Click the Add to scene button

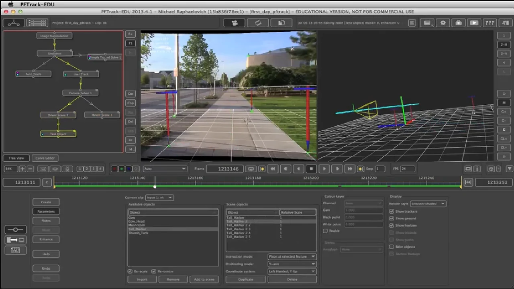click(204, 279)
